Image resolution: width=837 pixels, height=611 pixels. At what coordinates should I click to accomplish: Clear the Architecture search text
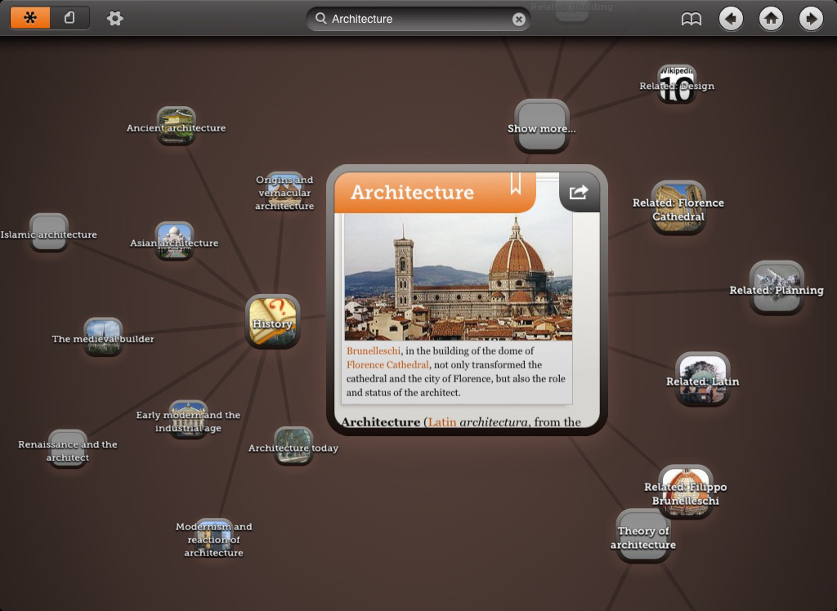518,19
